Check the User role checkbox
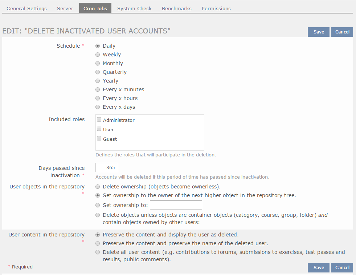Viewport: 356px width, 275px height. (x=99, y=129)
